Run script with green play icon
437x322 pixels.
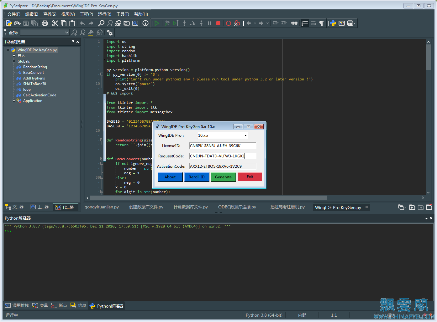157,23
